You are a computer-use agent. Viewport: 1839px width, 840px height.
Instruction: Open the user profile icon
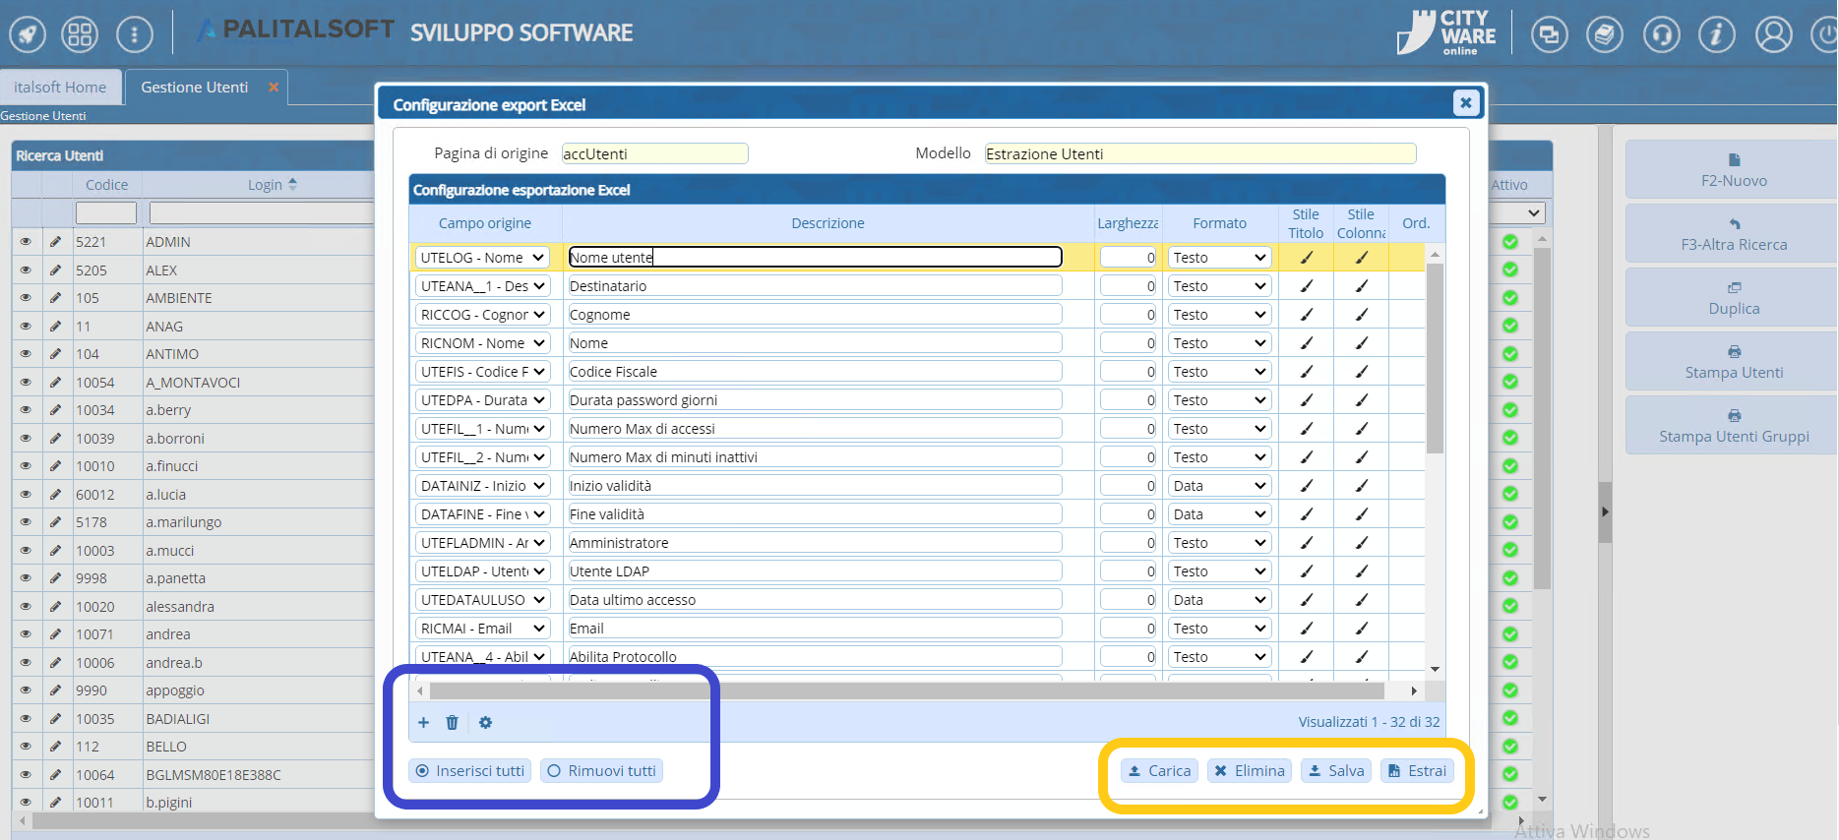pyautogui.click(x=1773, y=35)
